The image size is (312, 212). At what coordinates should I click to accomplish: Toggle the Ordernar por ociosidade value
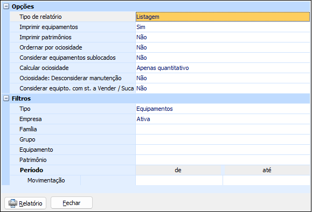223,47
